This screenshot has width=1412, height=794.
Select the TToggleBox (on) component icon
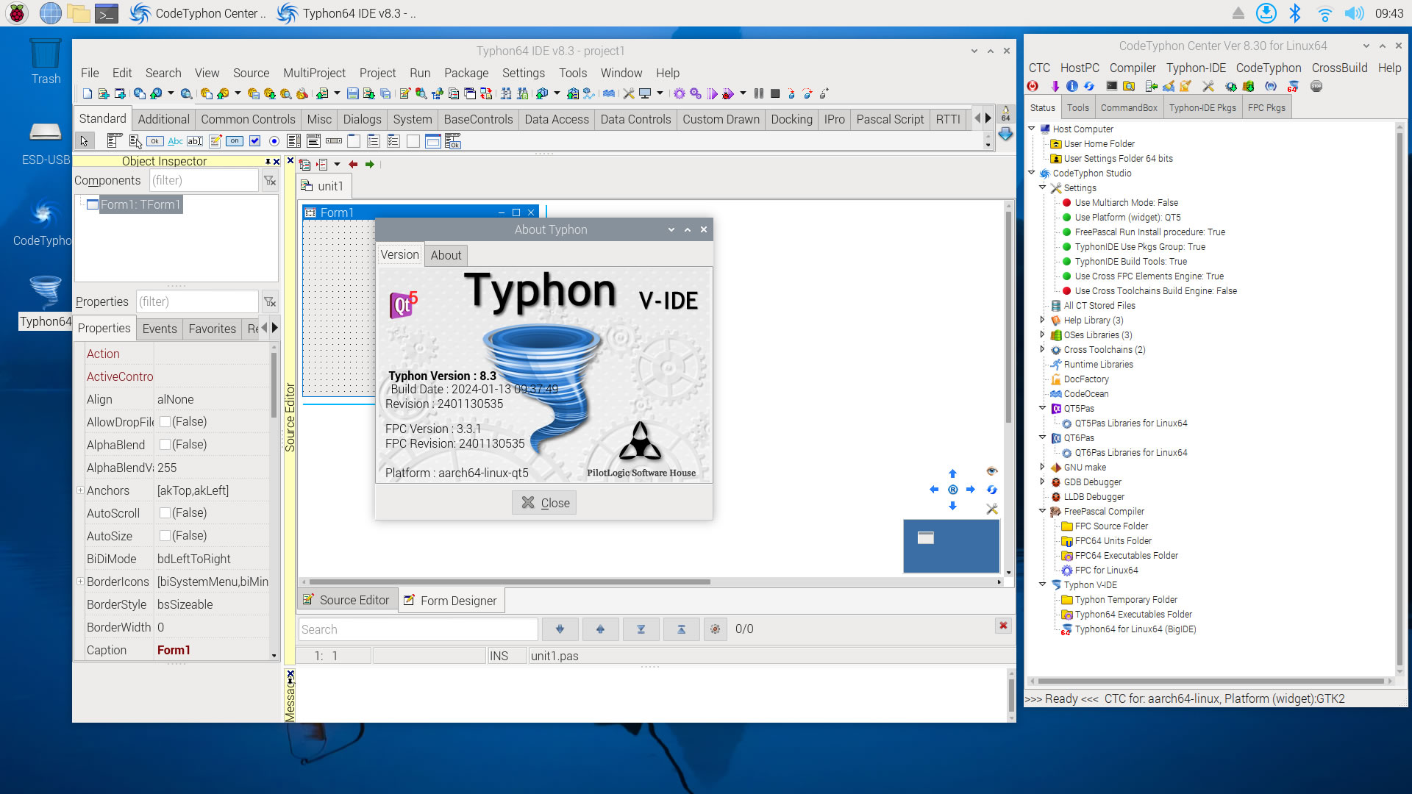click(235, 141)
